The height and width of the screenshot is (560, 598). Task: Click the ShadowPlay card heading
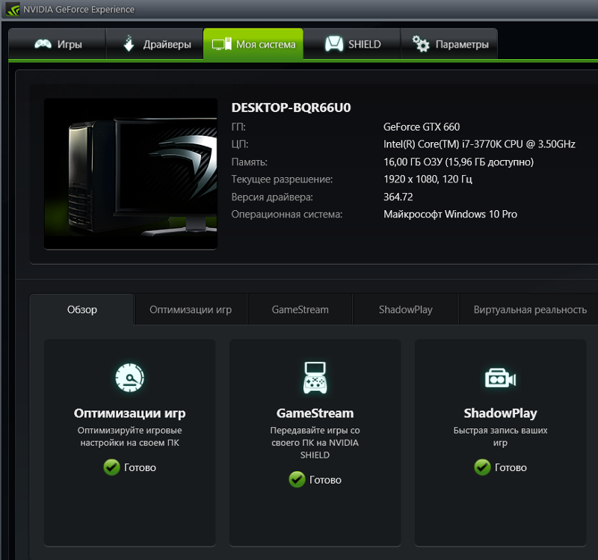[500, 413]
